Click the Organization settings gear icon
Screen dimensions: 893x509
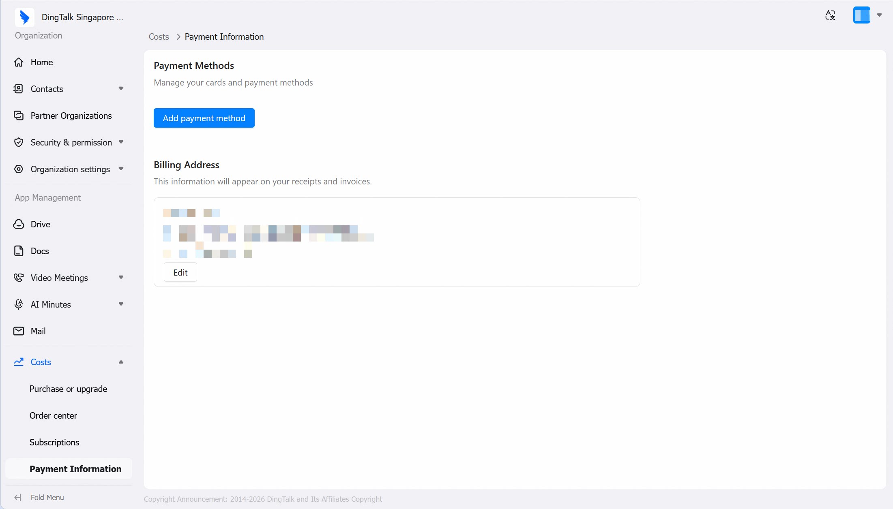coord(19,169)
